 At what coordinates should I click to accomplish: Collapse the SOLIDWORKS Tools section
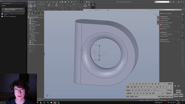tap(179, 17)
